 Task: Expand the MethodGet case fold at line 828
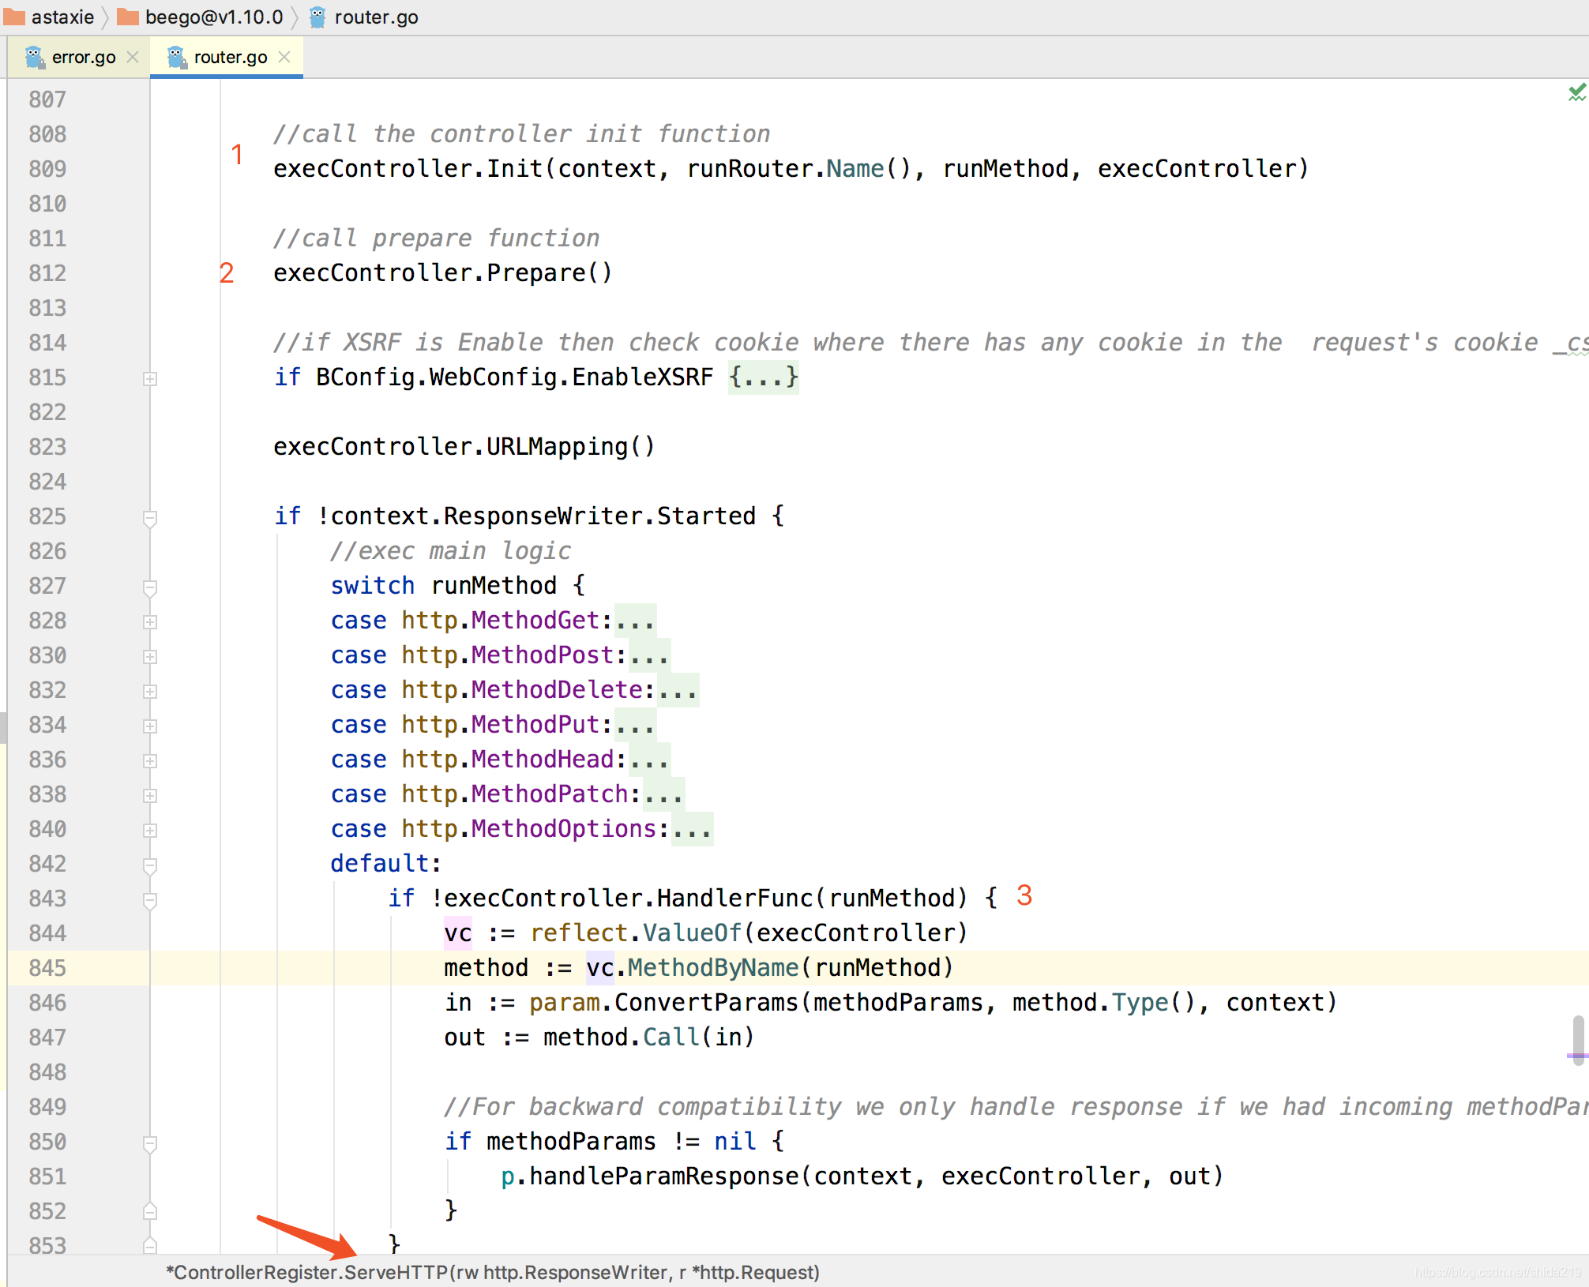(x=149, y=621)
